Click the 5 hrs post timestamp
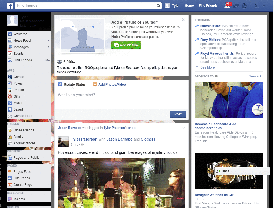The image size is (277, 208). 74,145
